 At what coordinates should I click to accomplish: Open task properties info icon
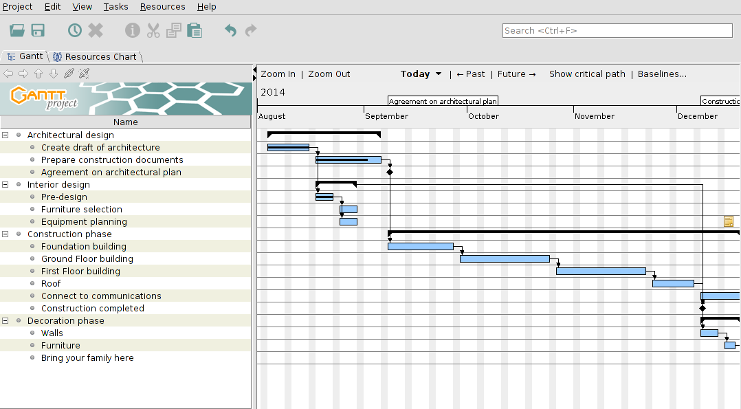[132, 31]
